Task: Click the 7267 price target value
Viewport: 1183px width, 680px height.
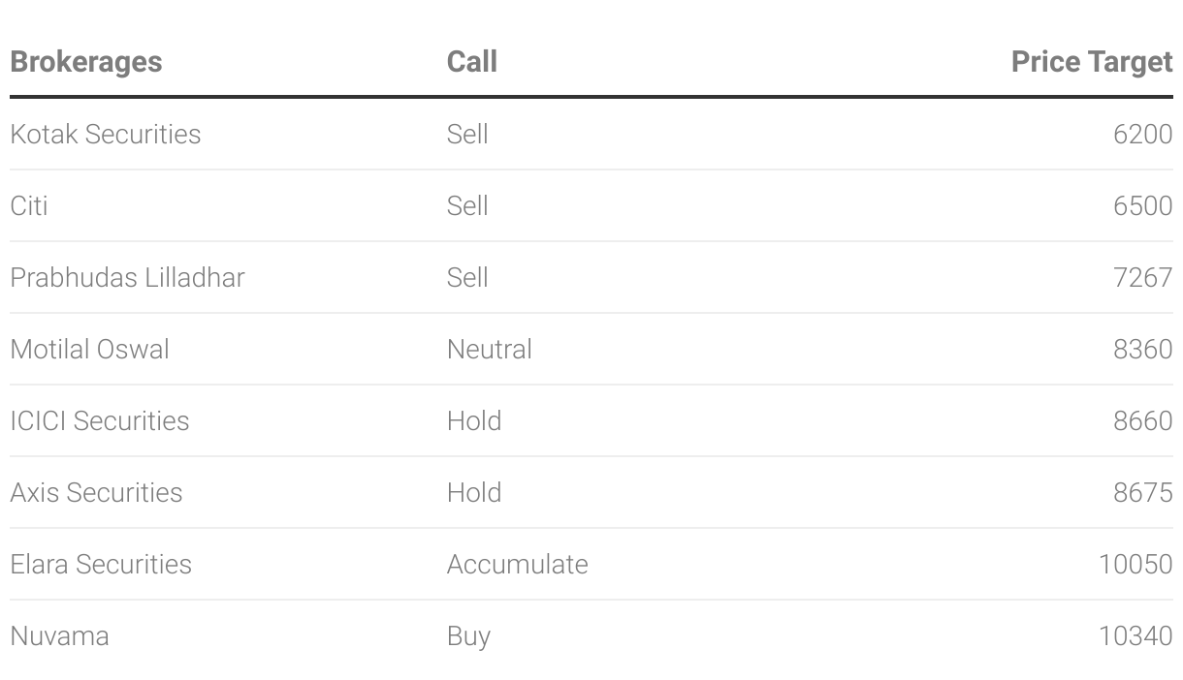Action: click(1143, 277)
